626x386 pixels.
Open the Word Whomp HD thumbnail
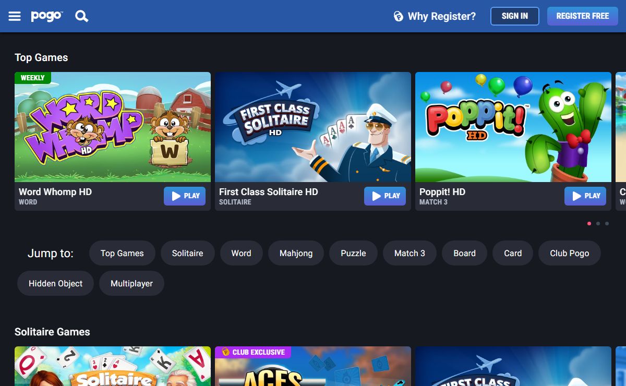pyautogui.click(x=113, y=127)
